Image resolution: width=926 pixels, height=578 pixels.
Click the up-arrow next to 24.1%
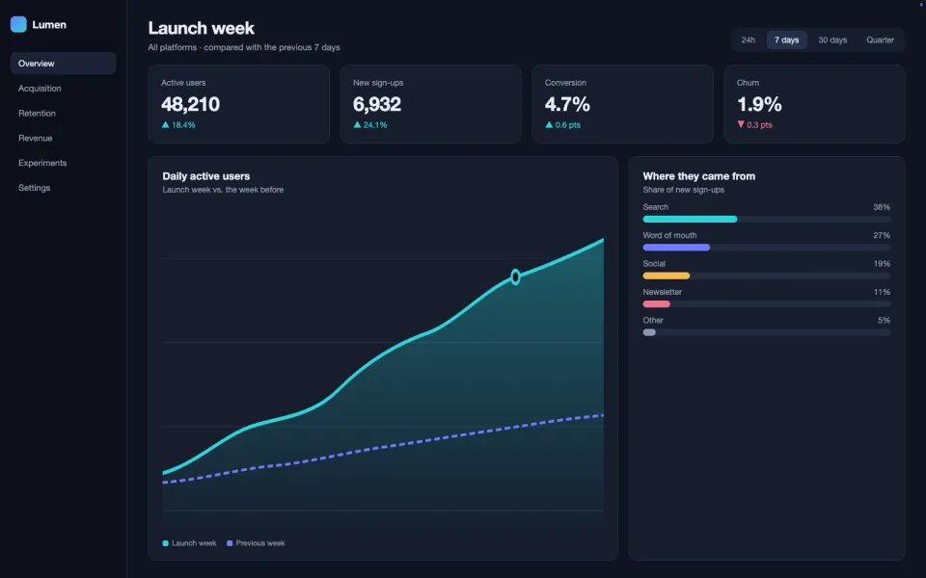tap(357, 124)
